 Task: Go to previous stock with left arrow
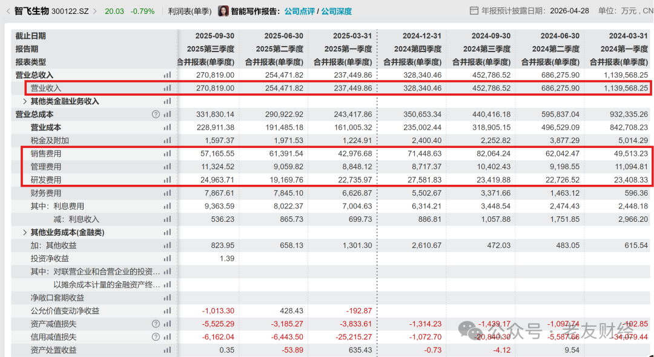pyautogui.click(x=8, y=12)
